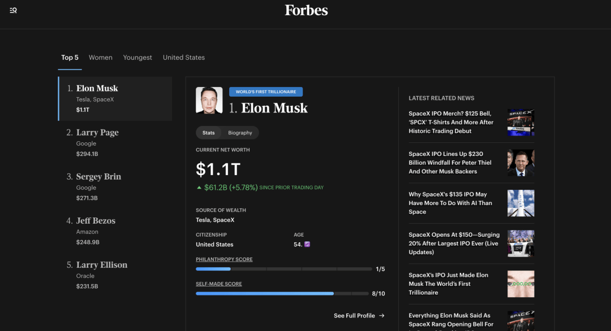Image resolution: width=611 pixels, height=331 pixels.
Task: Switch to the United States tab
Action: pyautogui.click(x=183, y=58)
